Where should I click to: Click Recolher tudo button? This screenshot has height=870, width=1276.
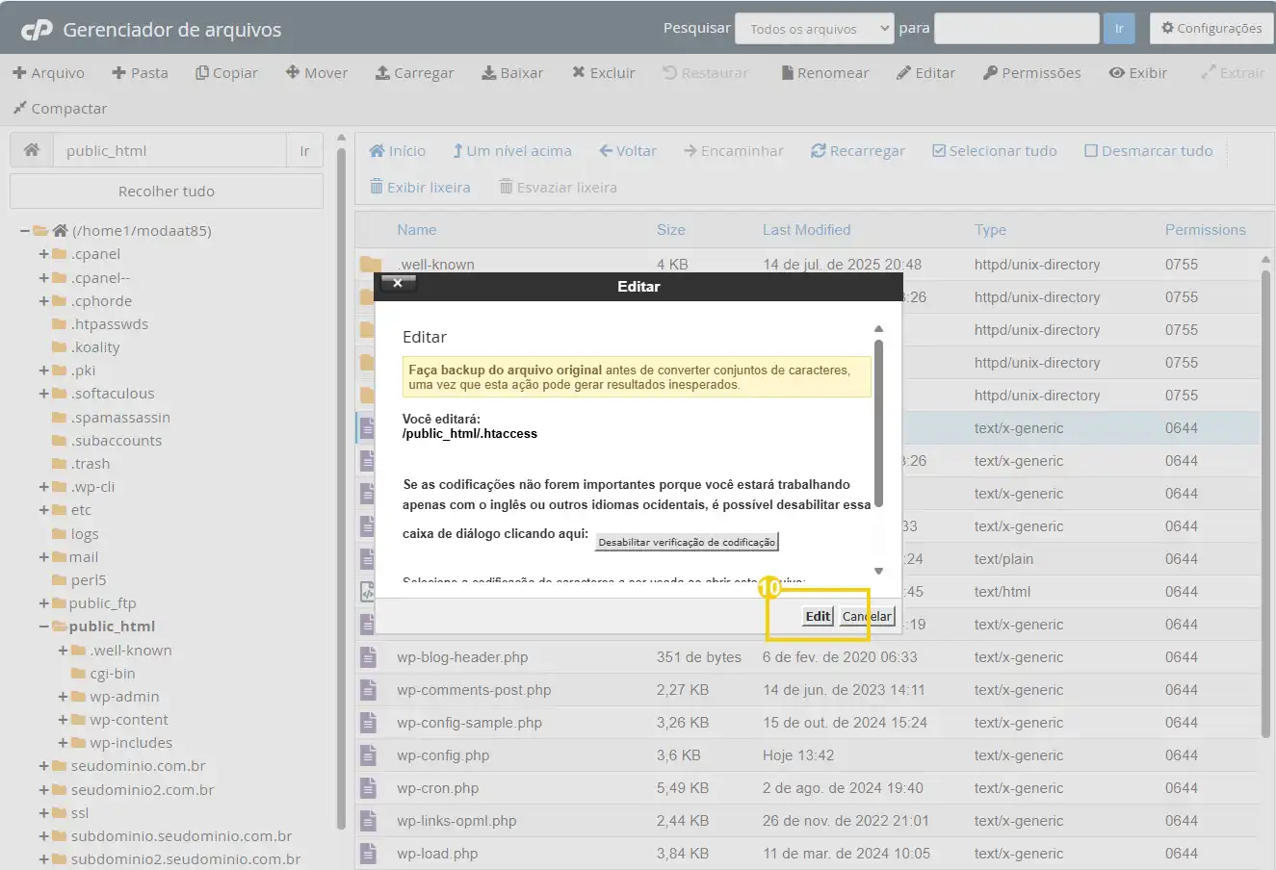(167, 191)
